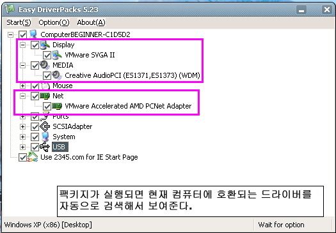Minimize the Easy DriverPacks window
Viewport: 336px width, 233px height.
pyautogui.click(x=301, y=10)
